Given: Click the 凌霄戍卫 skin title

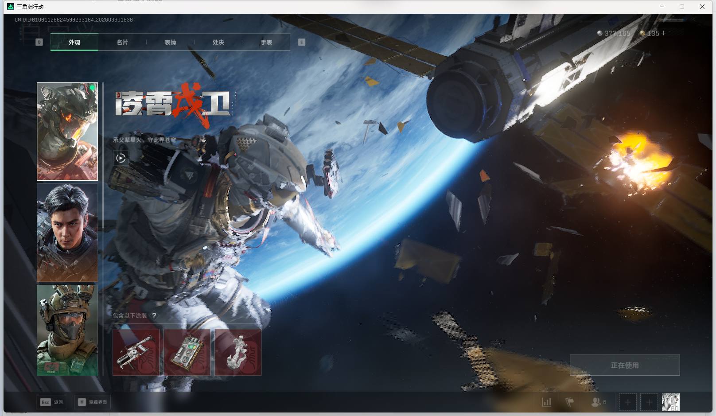Looking at the screenshot, I should tap(173, 105).
